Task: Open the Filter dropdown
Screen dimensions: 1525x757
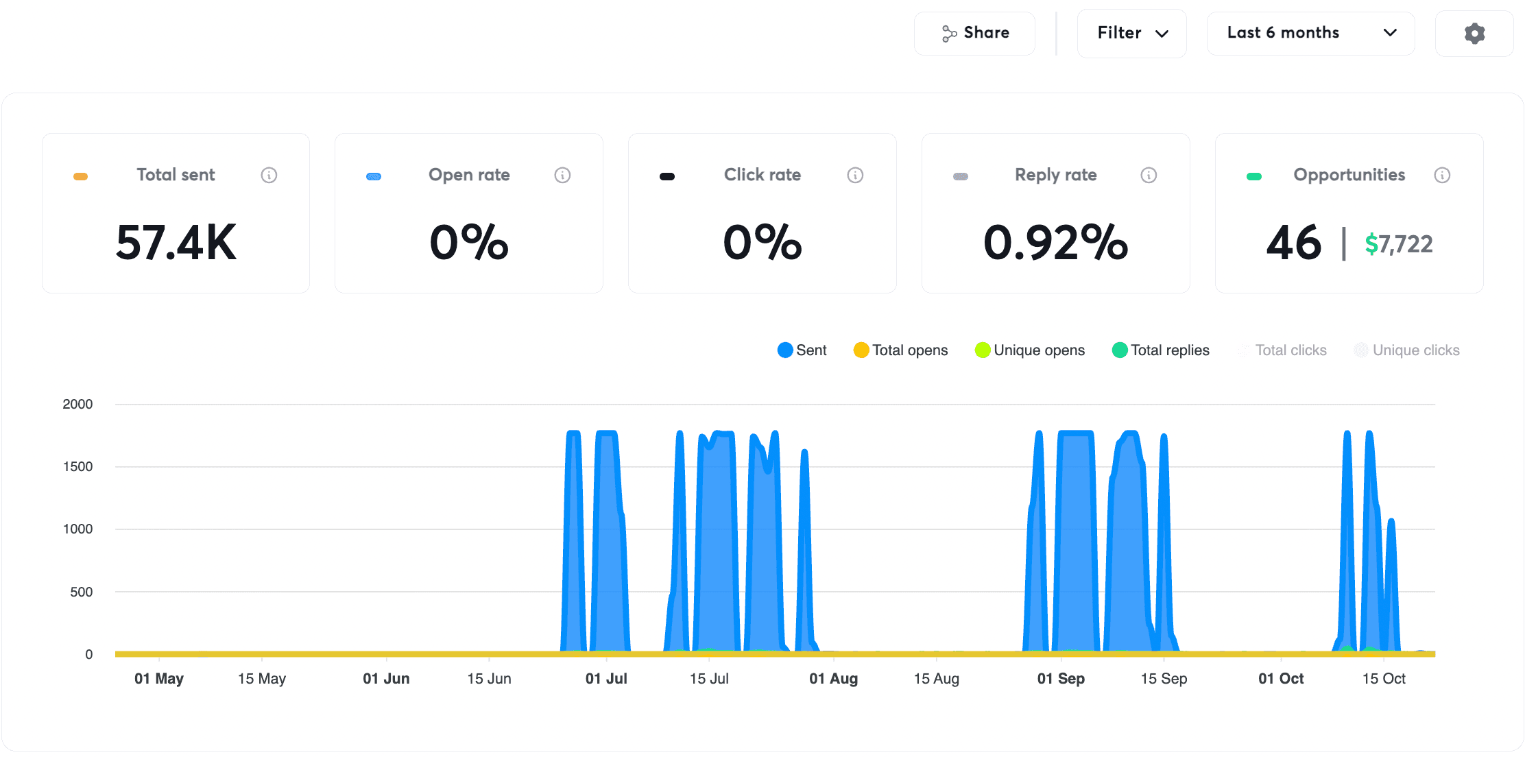Action: (1132, 34)
